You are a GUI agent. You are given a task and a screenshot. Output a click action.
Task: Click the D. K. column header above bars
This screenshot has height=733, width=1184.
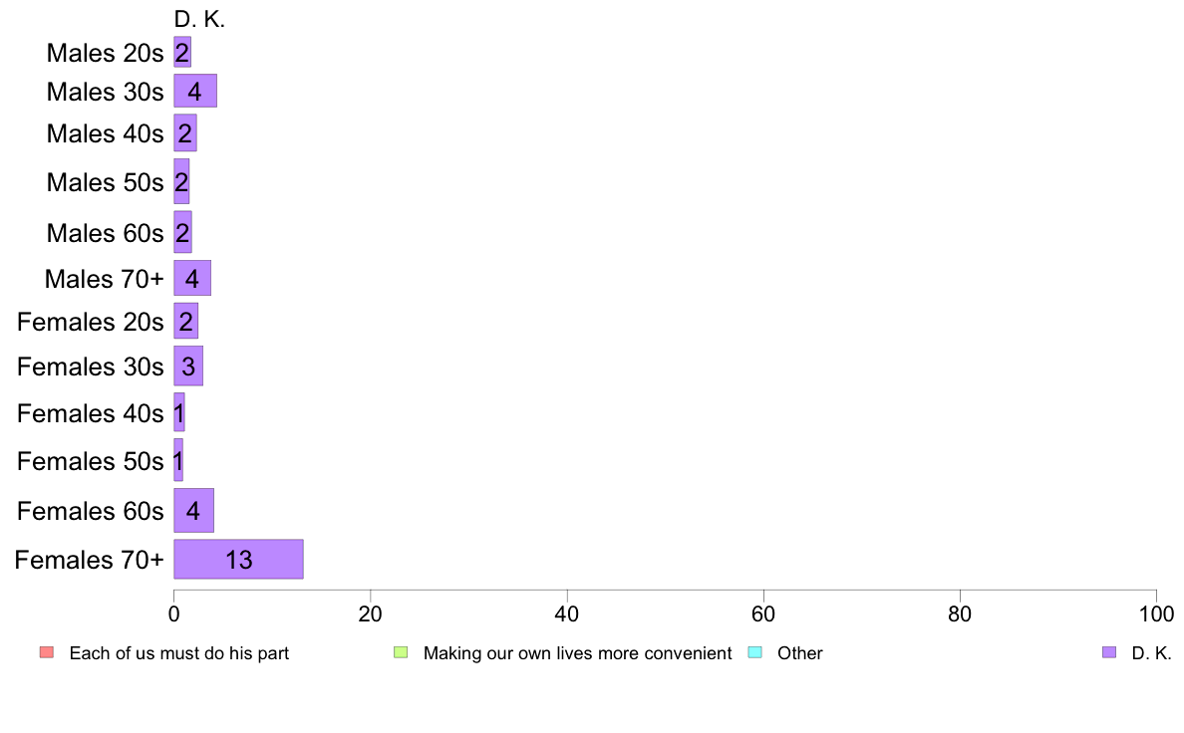coord(199,20)
